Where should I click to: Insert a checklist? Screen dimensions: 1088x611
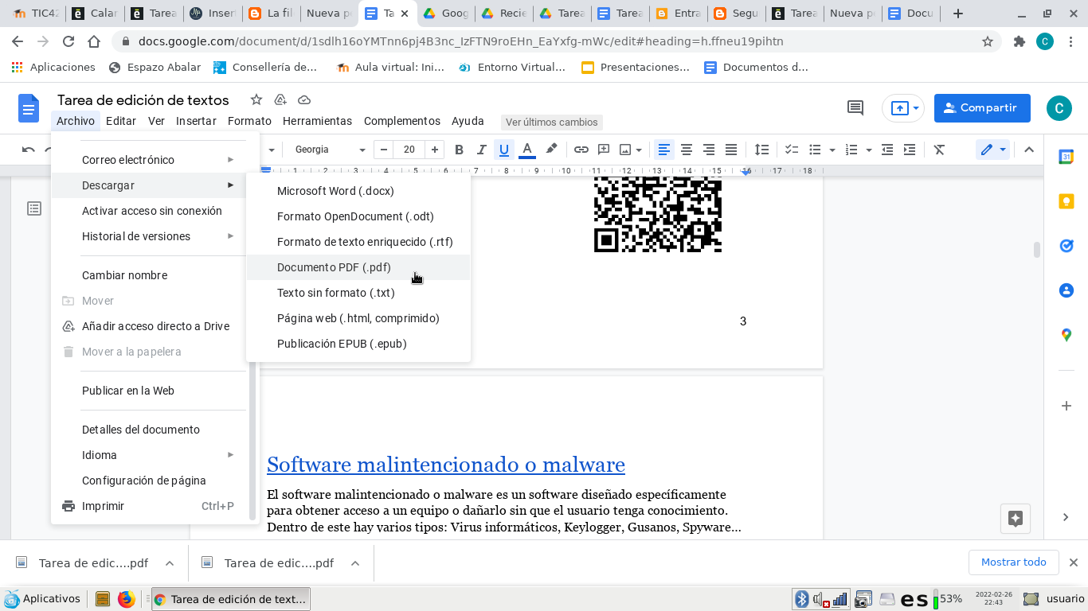coord(792,150)
